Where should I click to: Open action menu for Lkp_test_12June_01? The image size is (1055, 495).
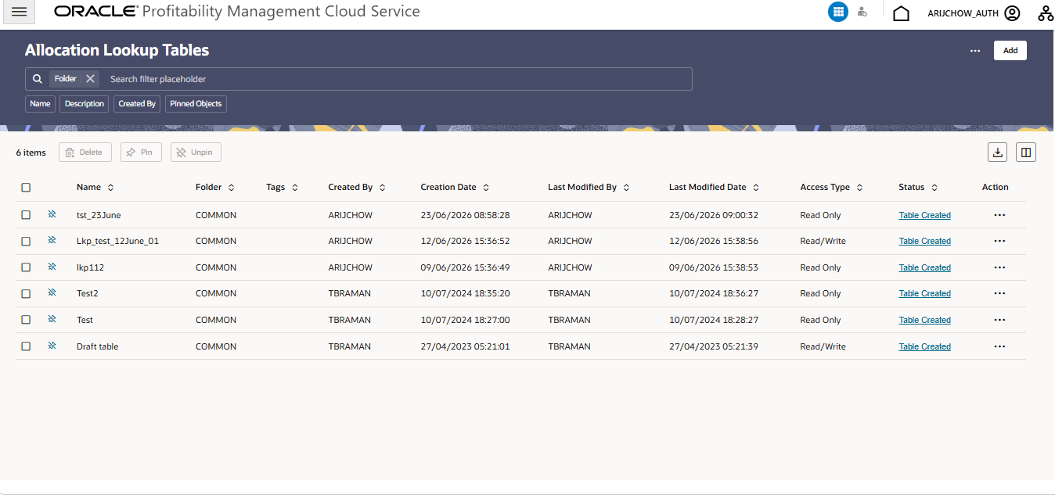pos(999,241)
